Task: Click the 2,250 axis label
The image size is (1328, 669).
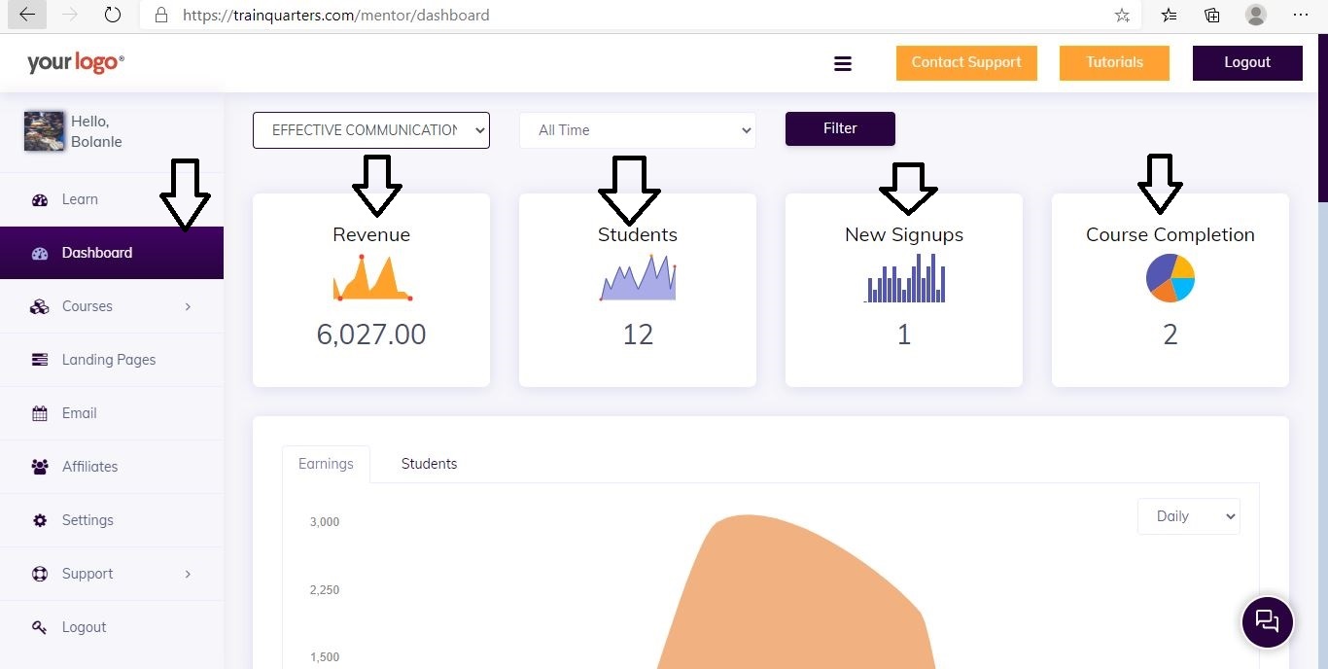Action: [325, 590]
